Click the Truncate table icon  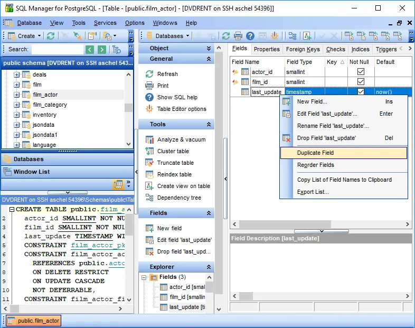(149, 163)
